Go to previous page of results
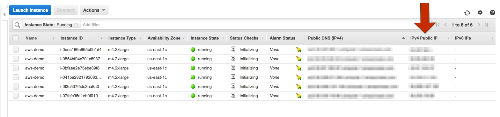 coord(445,25)
